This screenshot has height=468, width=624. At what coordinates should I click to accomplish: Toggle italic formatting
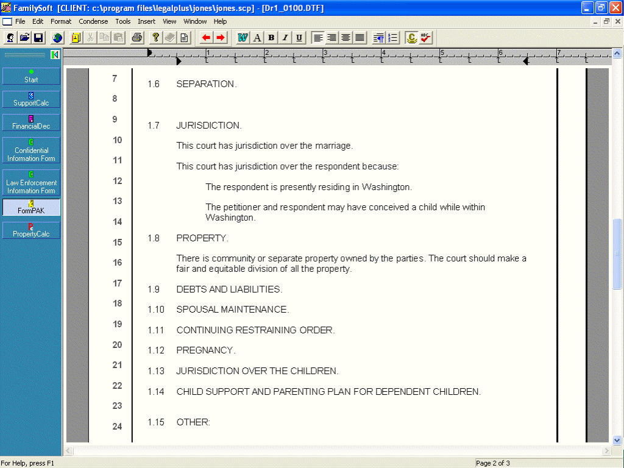point(285,37)
